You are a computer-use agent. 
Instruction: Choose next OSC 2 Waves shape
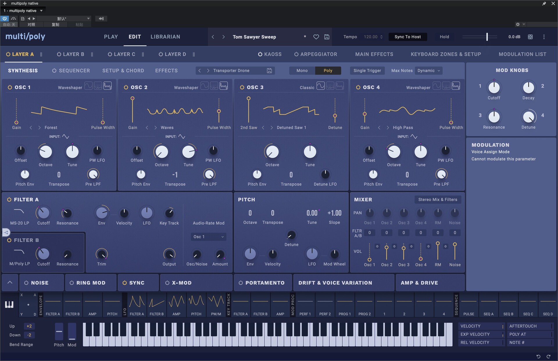(x=155, y=127)
